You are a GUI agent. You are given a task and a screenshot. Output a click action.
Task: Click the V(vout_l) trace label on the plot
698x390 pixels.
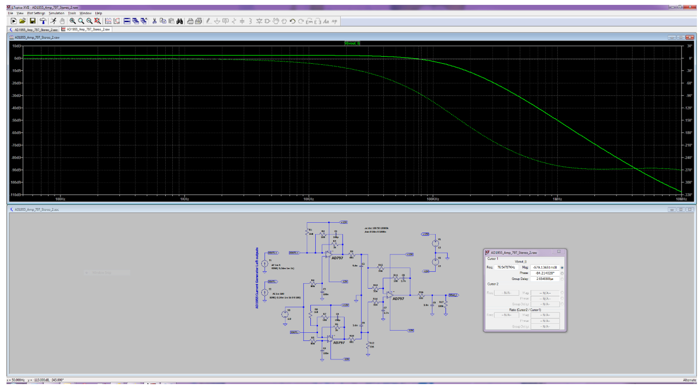(x=352, y=43)
